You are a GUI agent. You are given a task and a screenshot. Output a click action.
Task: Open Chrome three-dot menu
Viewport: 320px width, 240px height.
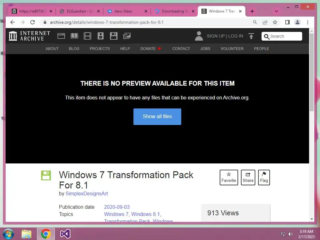(x=307, y=22)
